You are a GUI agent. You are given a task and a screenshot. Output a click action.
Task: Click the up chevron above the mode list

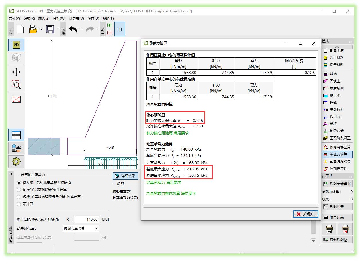(x=337, y=47)
